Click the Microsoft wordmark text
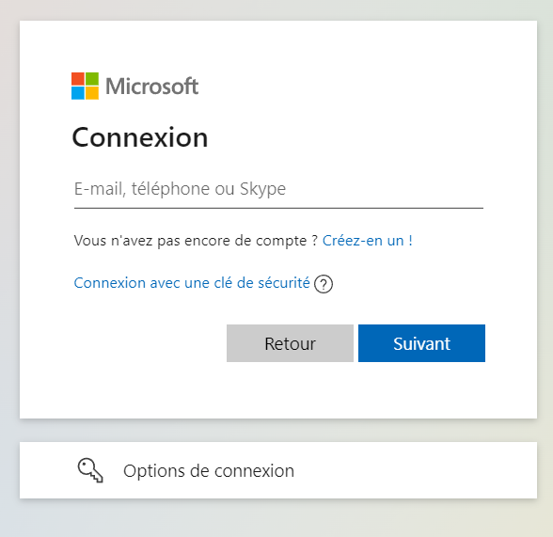 pyautogui.click(x=152, y=87)
